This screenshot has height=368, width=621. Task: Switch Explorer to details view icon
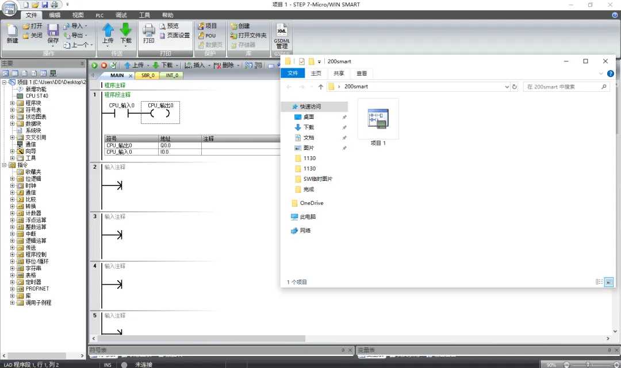click(599, 282)
